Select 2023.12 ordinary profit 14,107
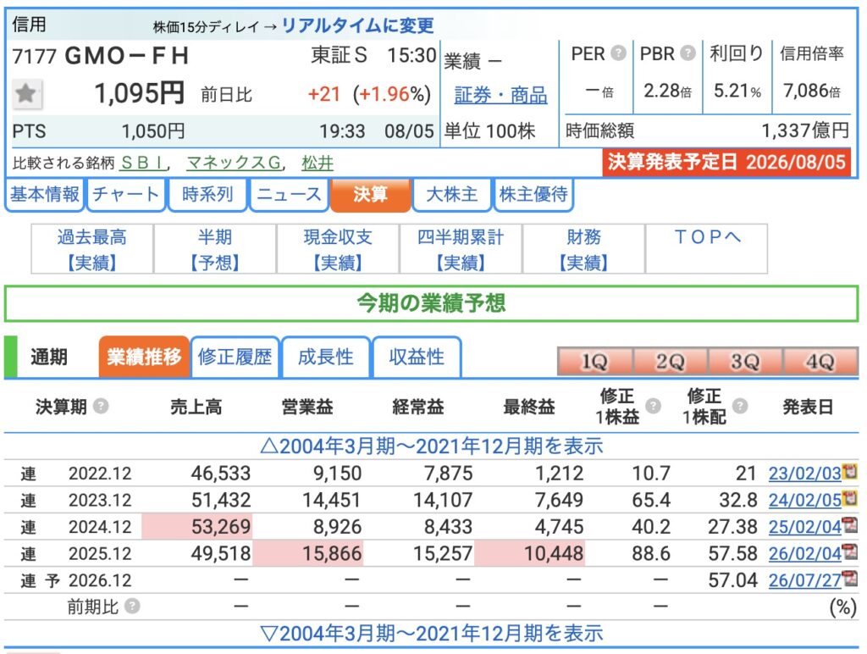This screenshot has height=654, width=867. [443, 500]
